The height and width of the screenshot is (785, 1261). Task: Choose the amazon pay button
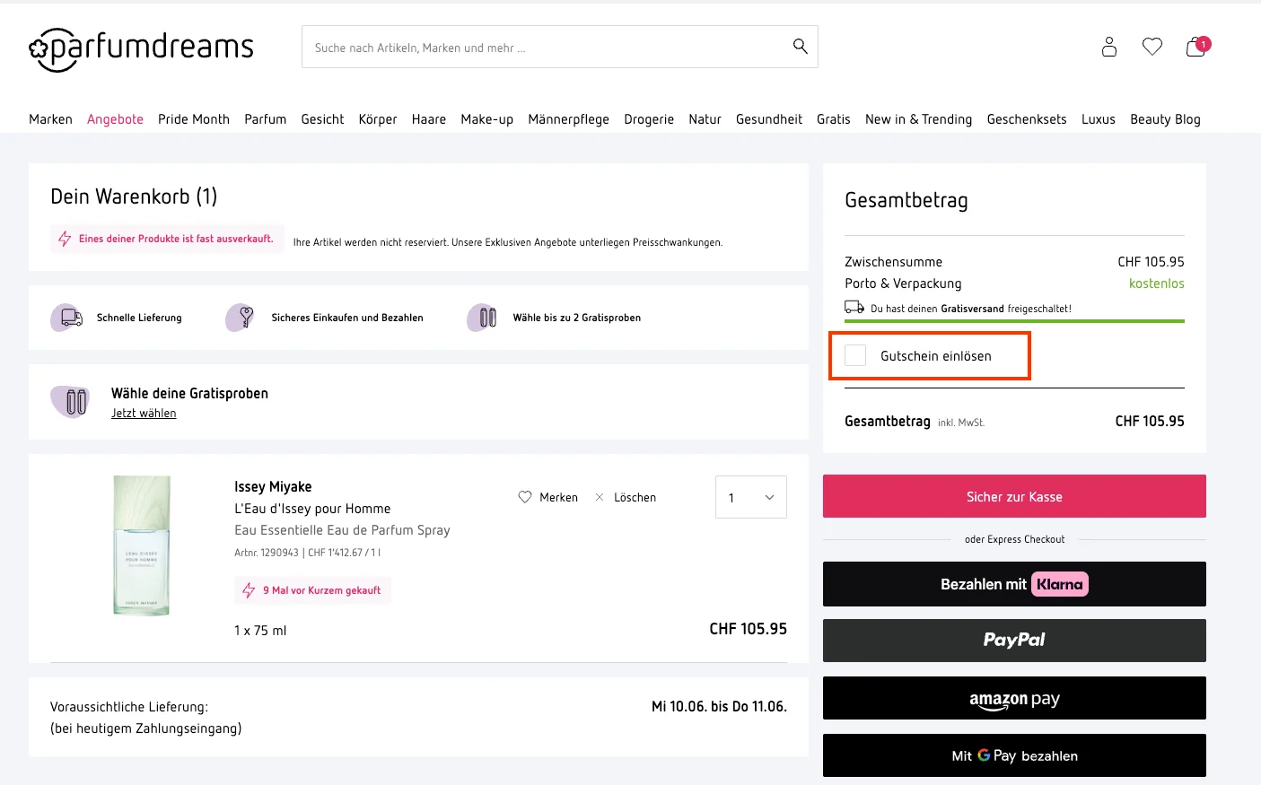[x=1014, y=698]
